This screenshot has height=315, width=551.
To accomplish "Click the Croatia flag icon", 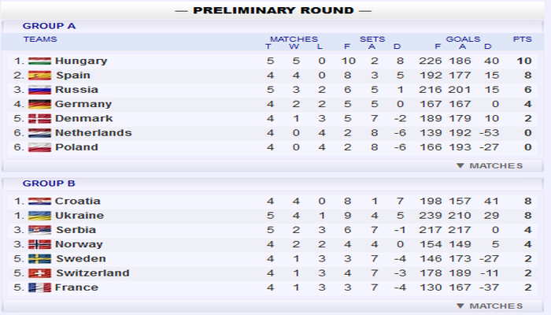I will click(x=39, y=202).
